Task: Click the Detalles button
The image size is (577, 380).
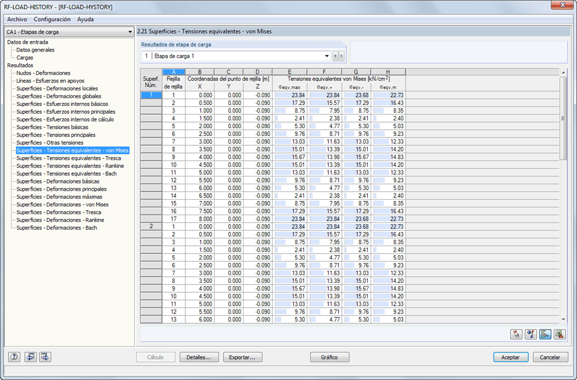Action: pyautogui.click(x=199, y=357)
